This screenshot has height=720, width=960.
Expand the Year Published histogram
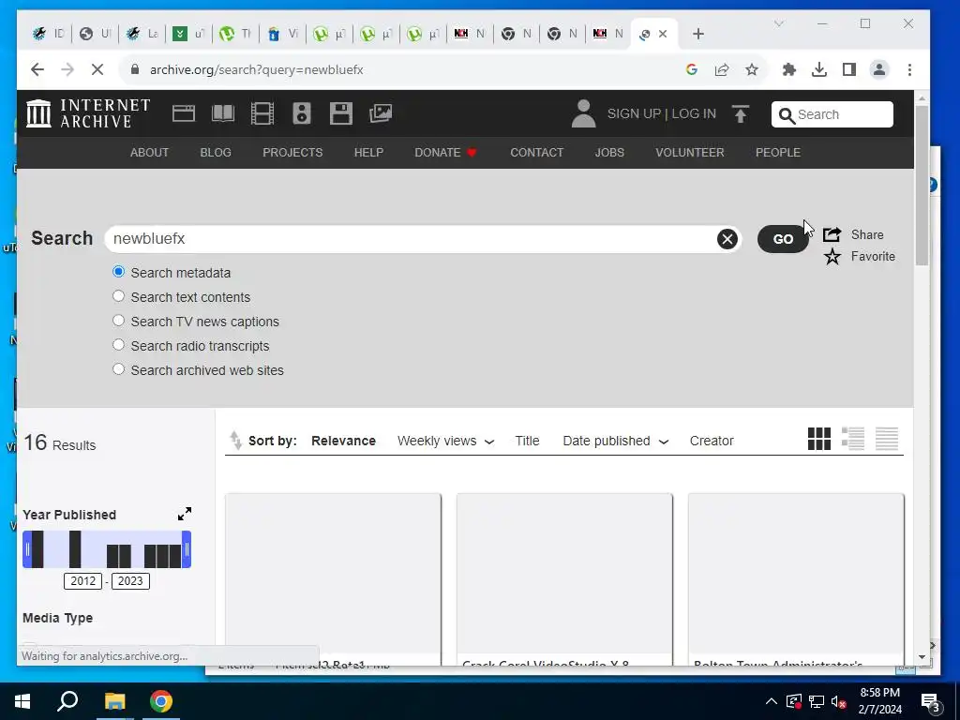click(185, 514)
